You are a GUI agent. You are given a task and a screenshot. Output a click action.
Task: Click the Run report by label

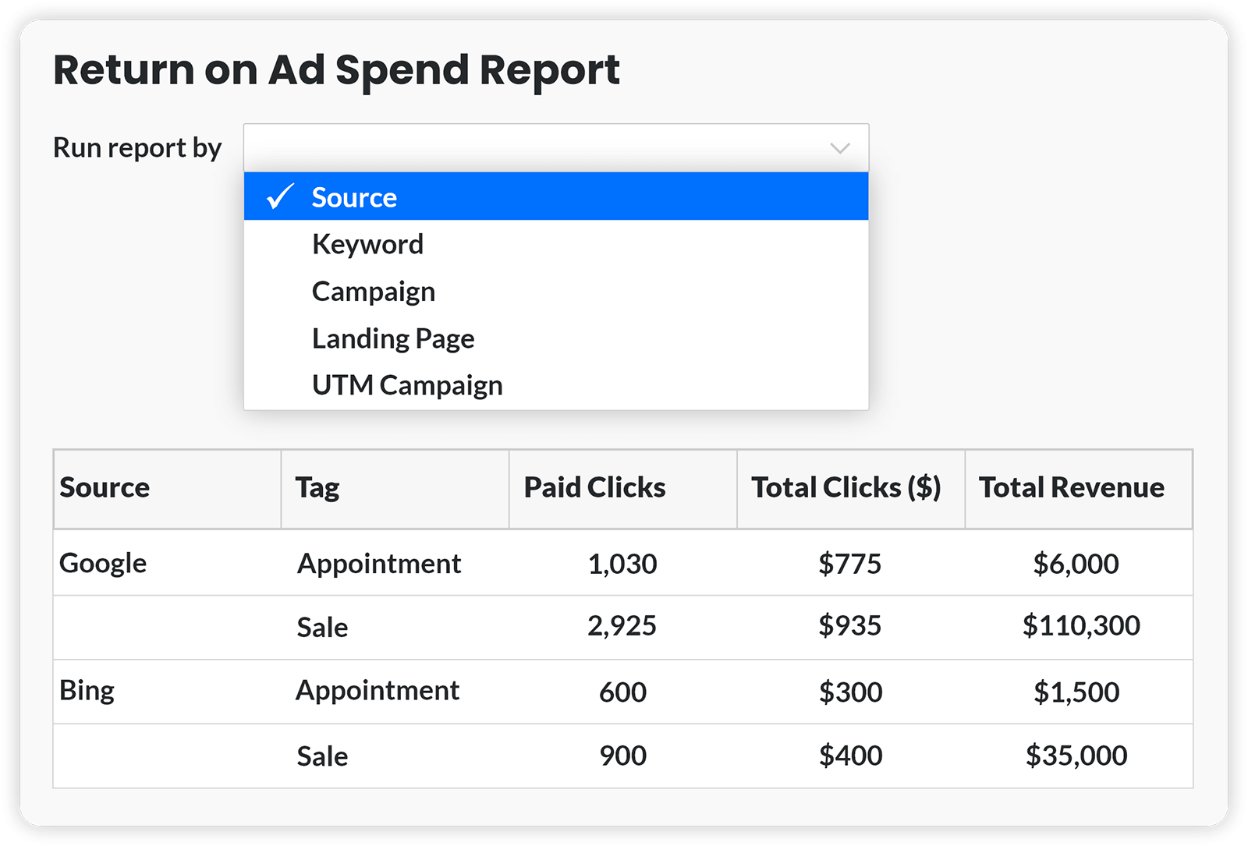click(x=137, y=148)
